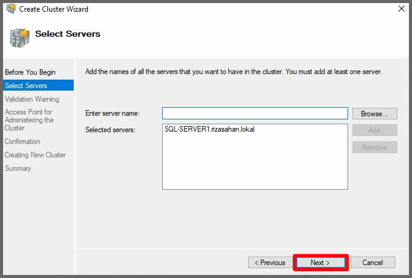Viewport: 412px width, 278px height.
Task: Go back with the Previous button
Action: [x=270, y=263]
